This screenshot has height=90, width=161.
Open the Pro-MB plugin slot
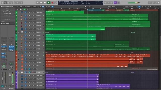(x=11, y=50)
